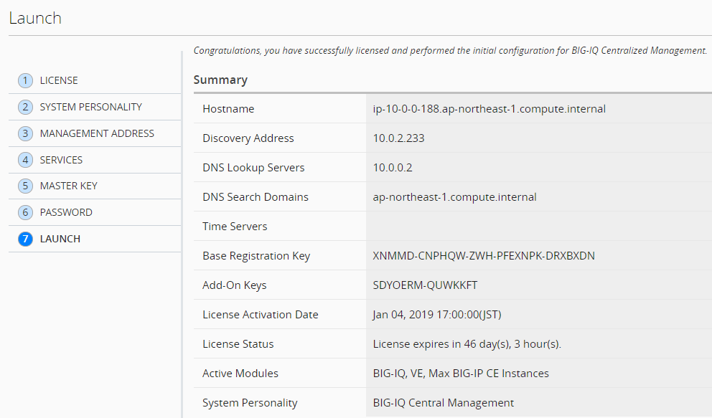
Task: Select the LAUNCH step label
Action: [x=60, y=239]
